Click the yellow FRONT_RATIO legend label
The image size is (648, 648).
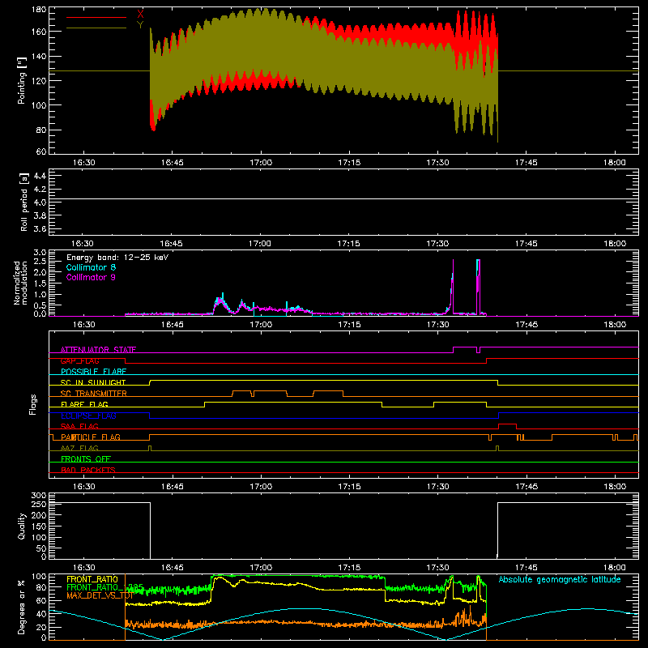pos(92,579)
